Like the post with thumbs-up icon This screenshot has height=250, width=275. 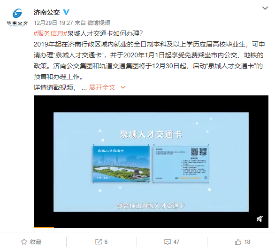point(238,242)
